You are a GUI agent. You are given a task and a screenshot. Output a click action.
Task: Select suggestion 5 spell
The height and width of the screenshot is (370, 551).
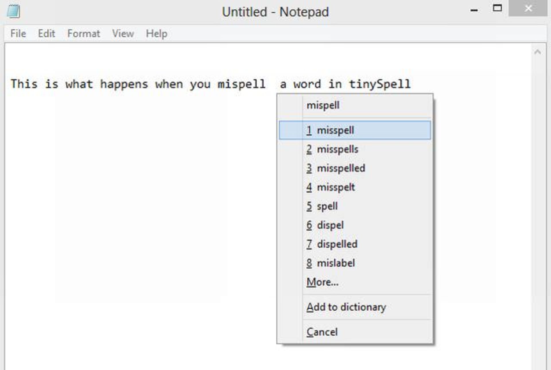click(327, 206)
